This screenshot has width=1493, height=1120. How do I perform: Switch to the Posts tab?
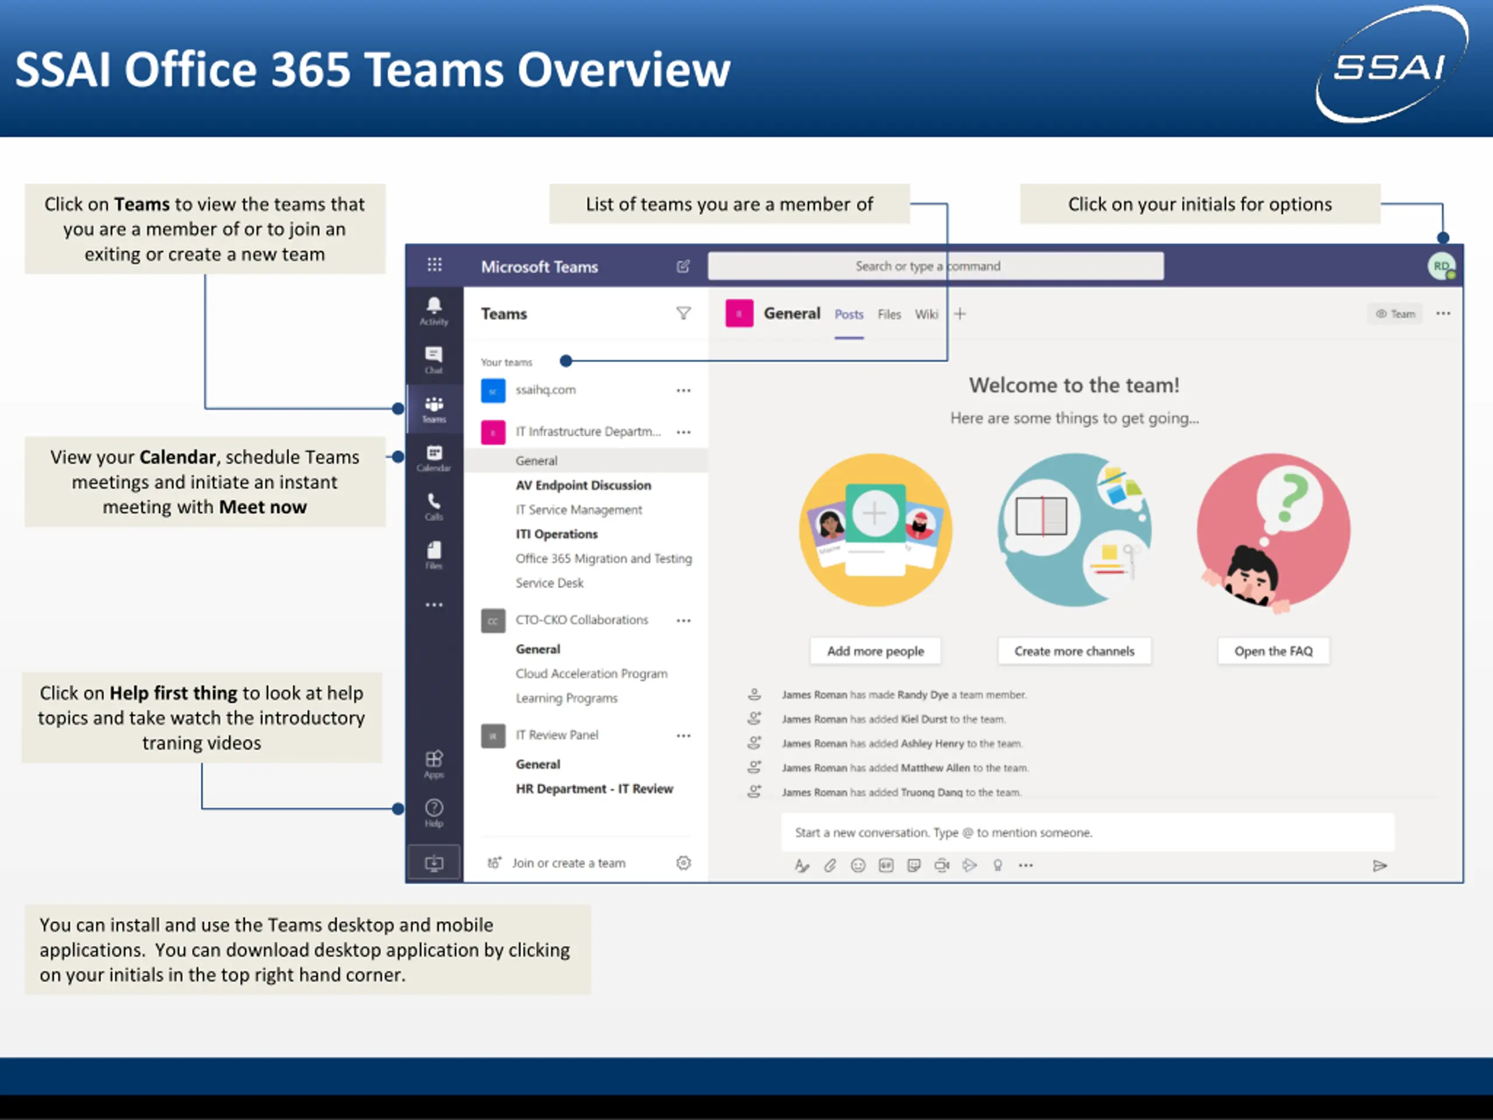point(849,314)
